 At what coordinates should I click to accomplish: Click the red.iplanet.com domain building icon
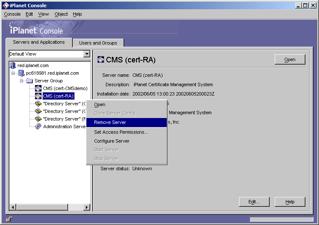tap(13, 65)
